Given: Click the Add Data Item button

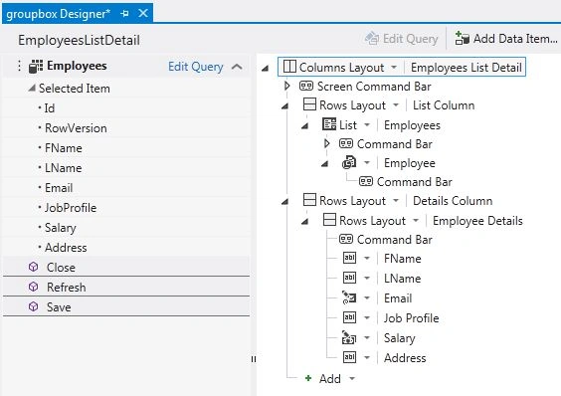Looking at the screenshot, I should [506, 39].
